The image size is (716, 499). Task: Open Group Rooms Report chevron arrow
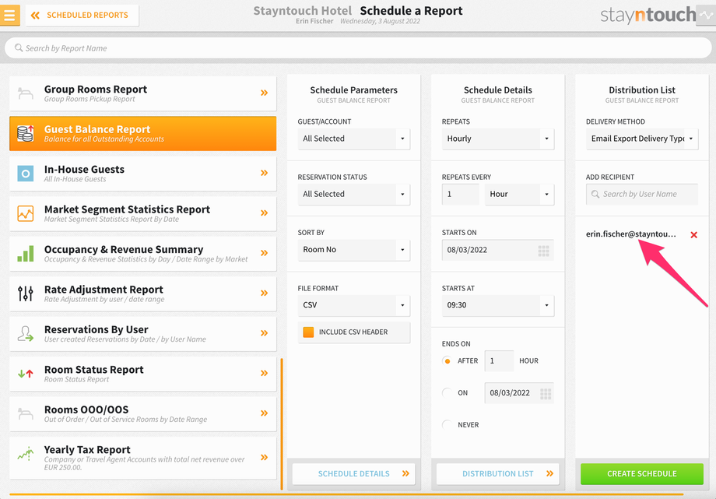coord(264,93)
